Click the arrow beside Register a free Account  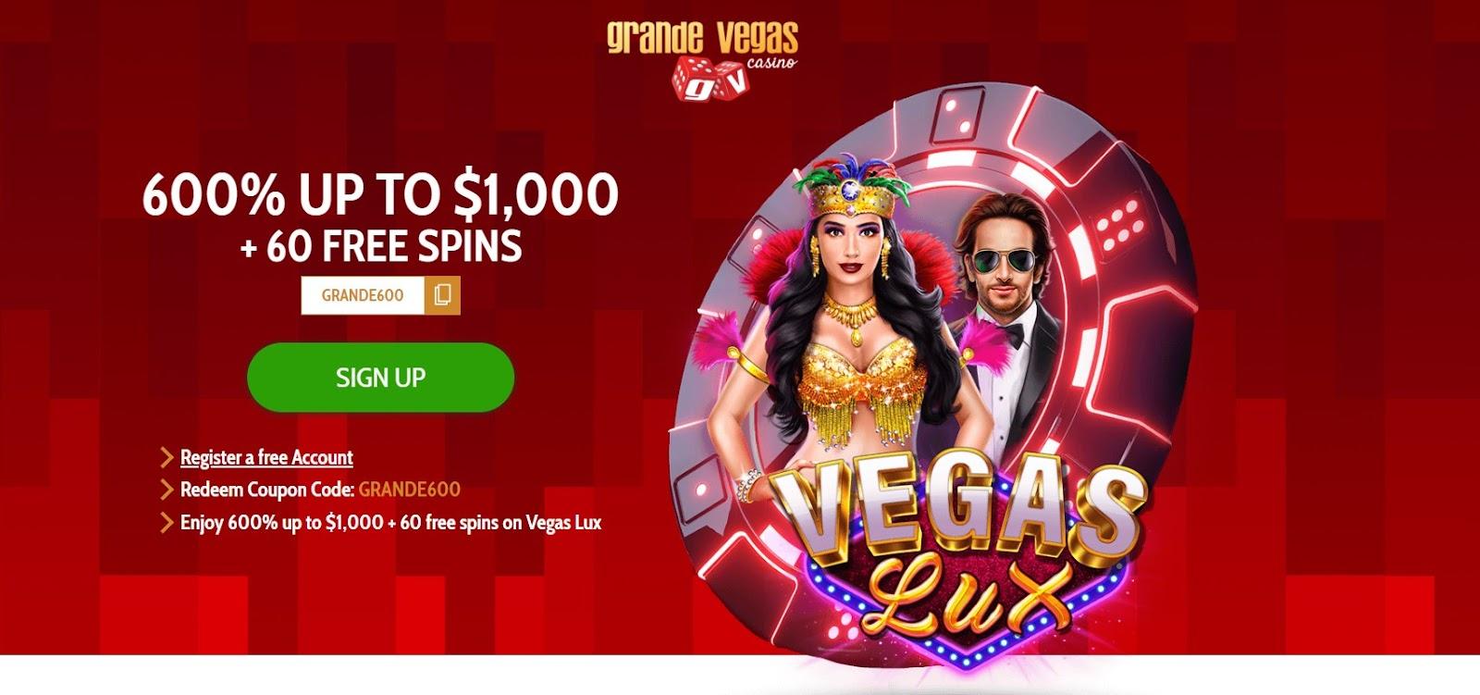click(x=167, y=457)
